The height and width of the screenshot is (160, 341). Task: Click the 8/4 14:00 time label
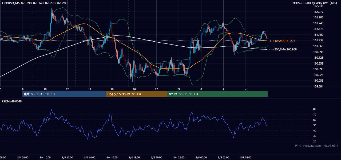click(90, 158)
